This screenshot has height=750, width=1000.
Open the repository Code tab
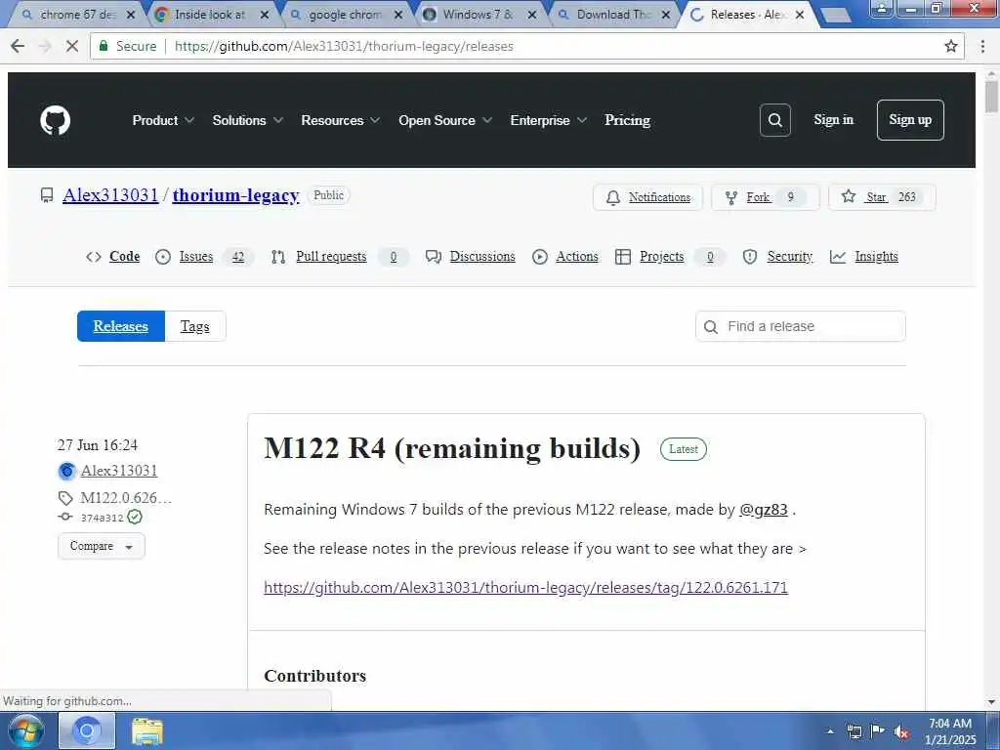113,257
